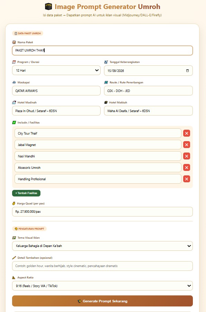Click the + Tambah Fasilitas button
Screen dimensions: 206x312
point(26,193)
